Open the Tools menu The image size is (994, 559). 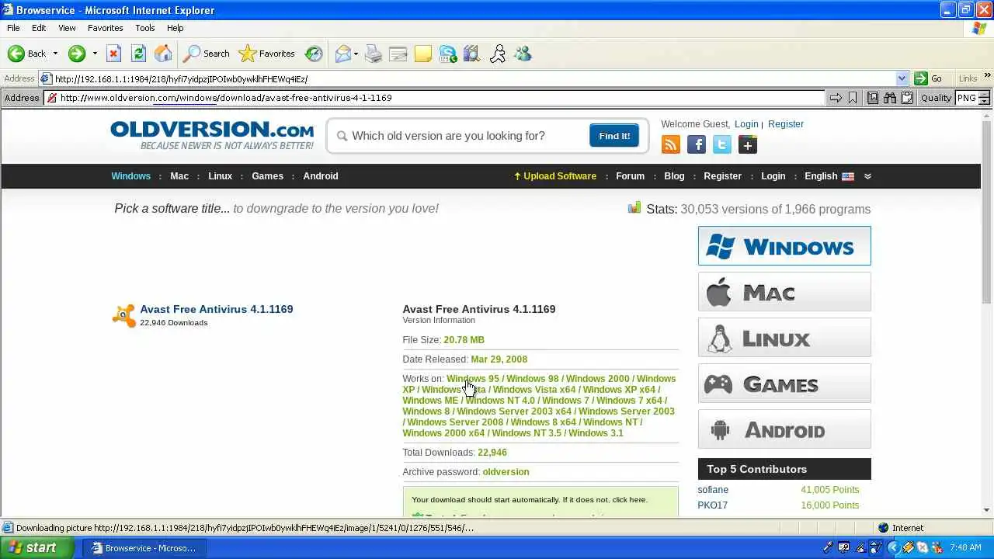pos(145,28)
